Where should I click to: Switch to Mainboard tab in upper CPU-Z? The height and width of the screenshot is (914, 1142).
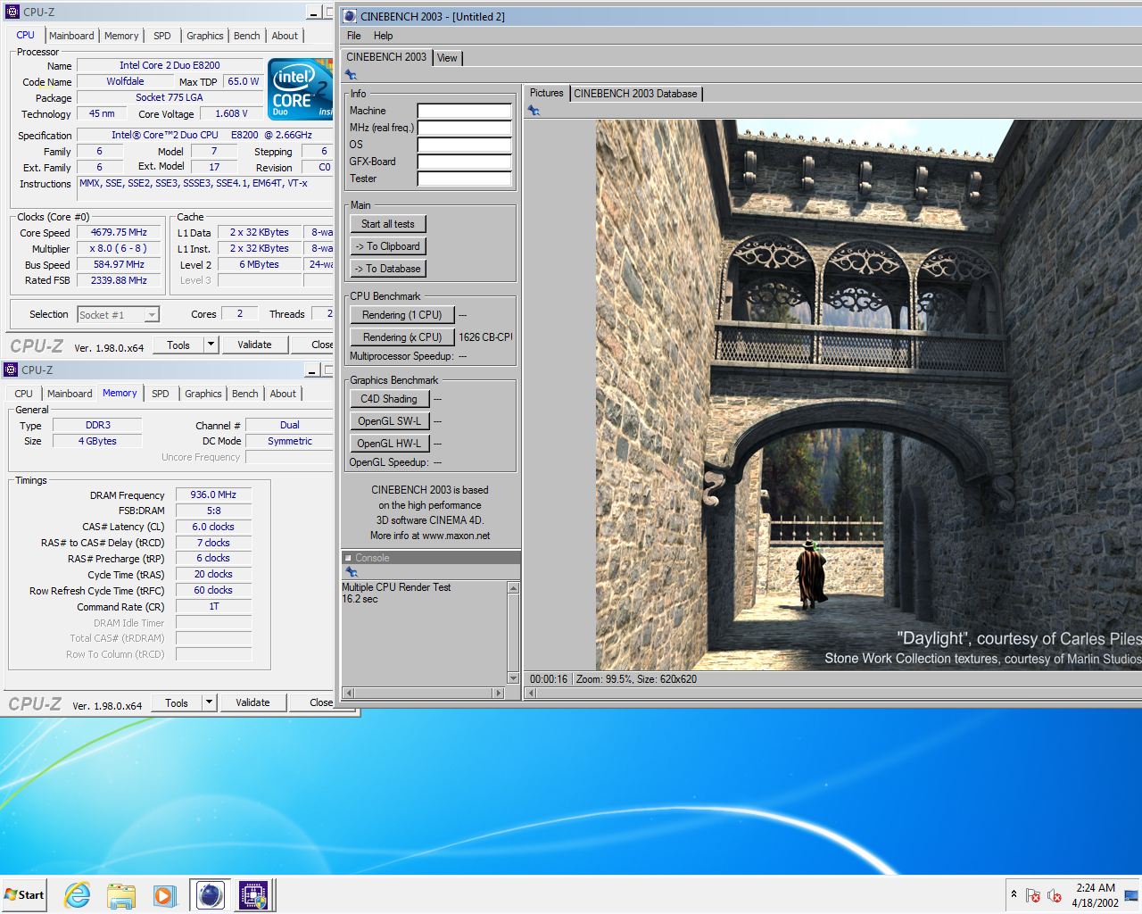pyautogui.click(x=71, y=36)
